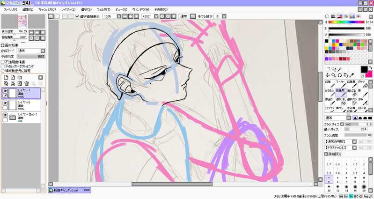374x199 pixels.
Task: Select the rectangular selection tool
Action: (x=328, y=69)
